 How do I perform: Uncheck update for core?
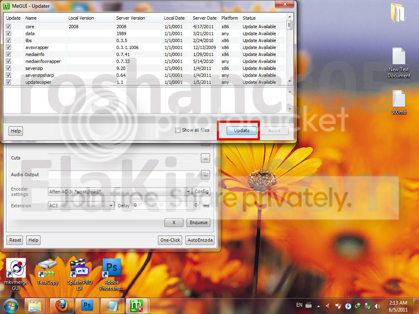click(x=9, y=27)
